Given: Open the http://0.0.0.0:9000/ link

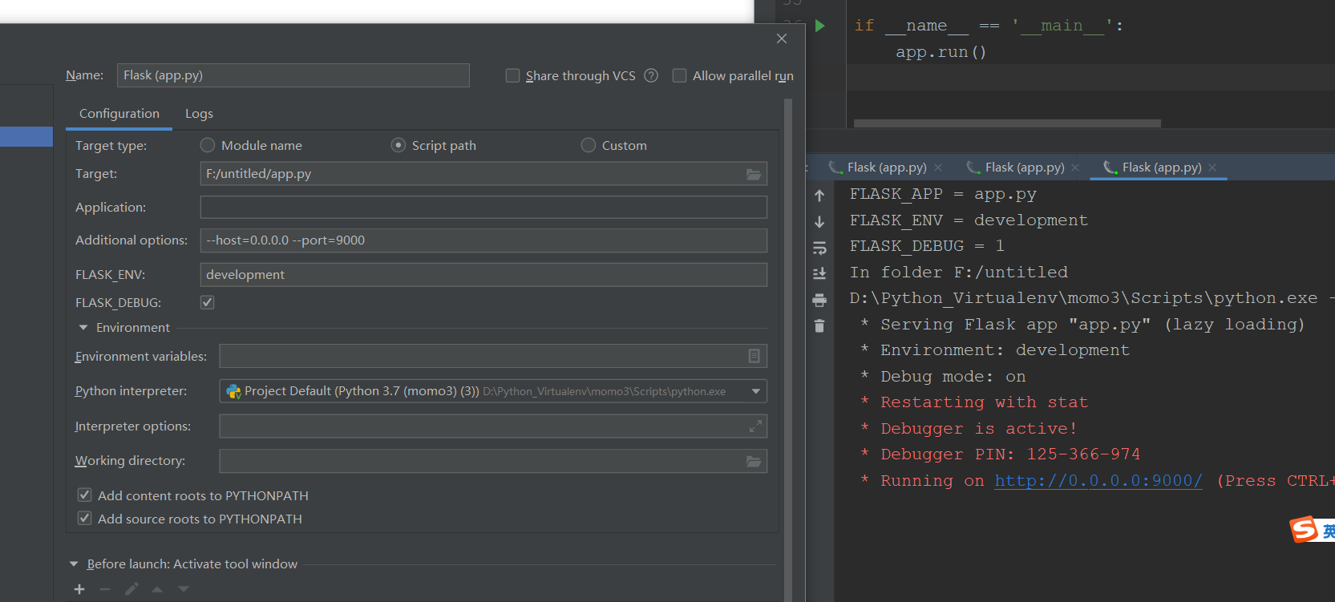Looking at the screenshot, I should (x=1098, y=480).
